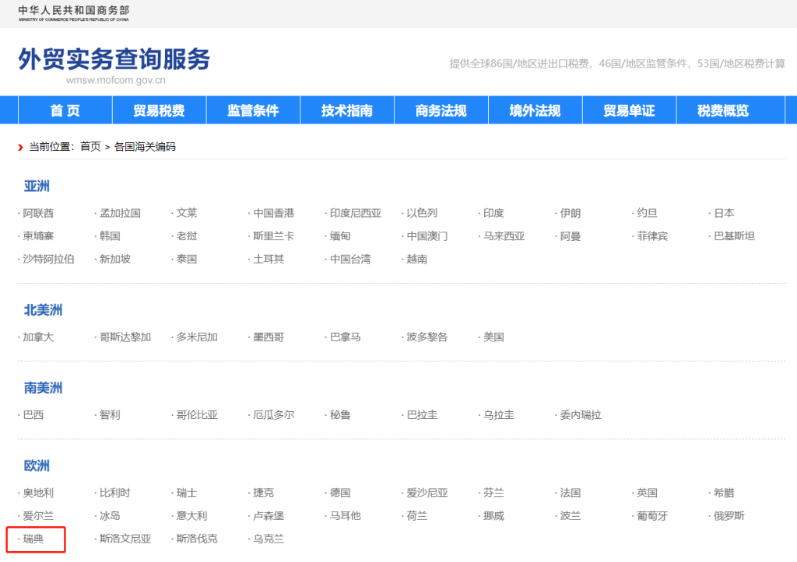Select the 厄瓜多尔 link

point(273,415)
